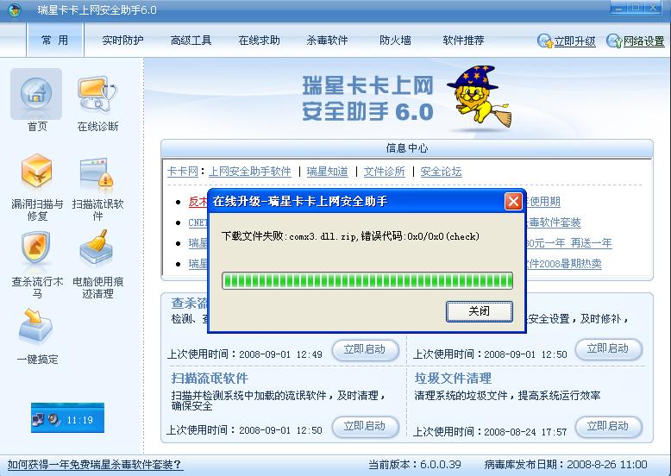Click the 立即升级 link
The image size is (671, 476).
(574, 41)
